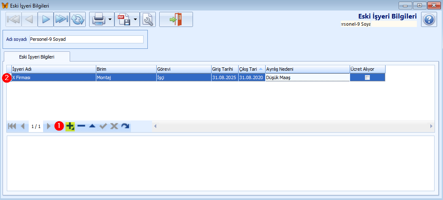Screen dimensions: 443x200
Task: Click the printer icon
Action: (x=98, y=19)
